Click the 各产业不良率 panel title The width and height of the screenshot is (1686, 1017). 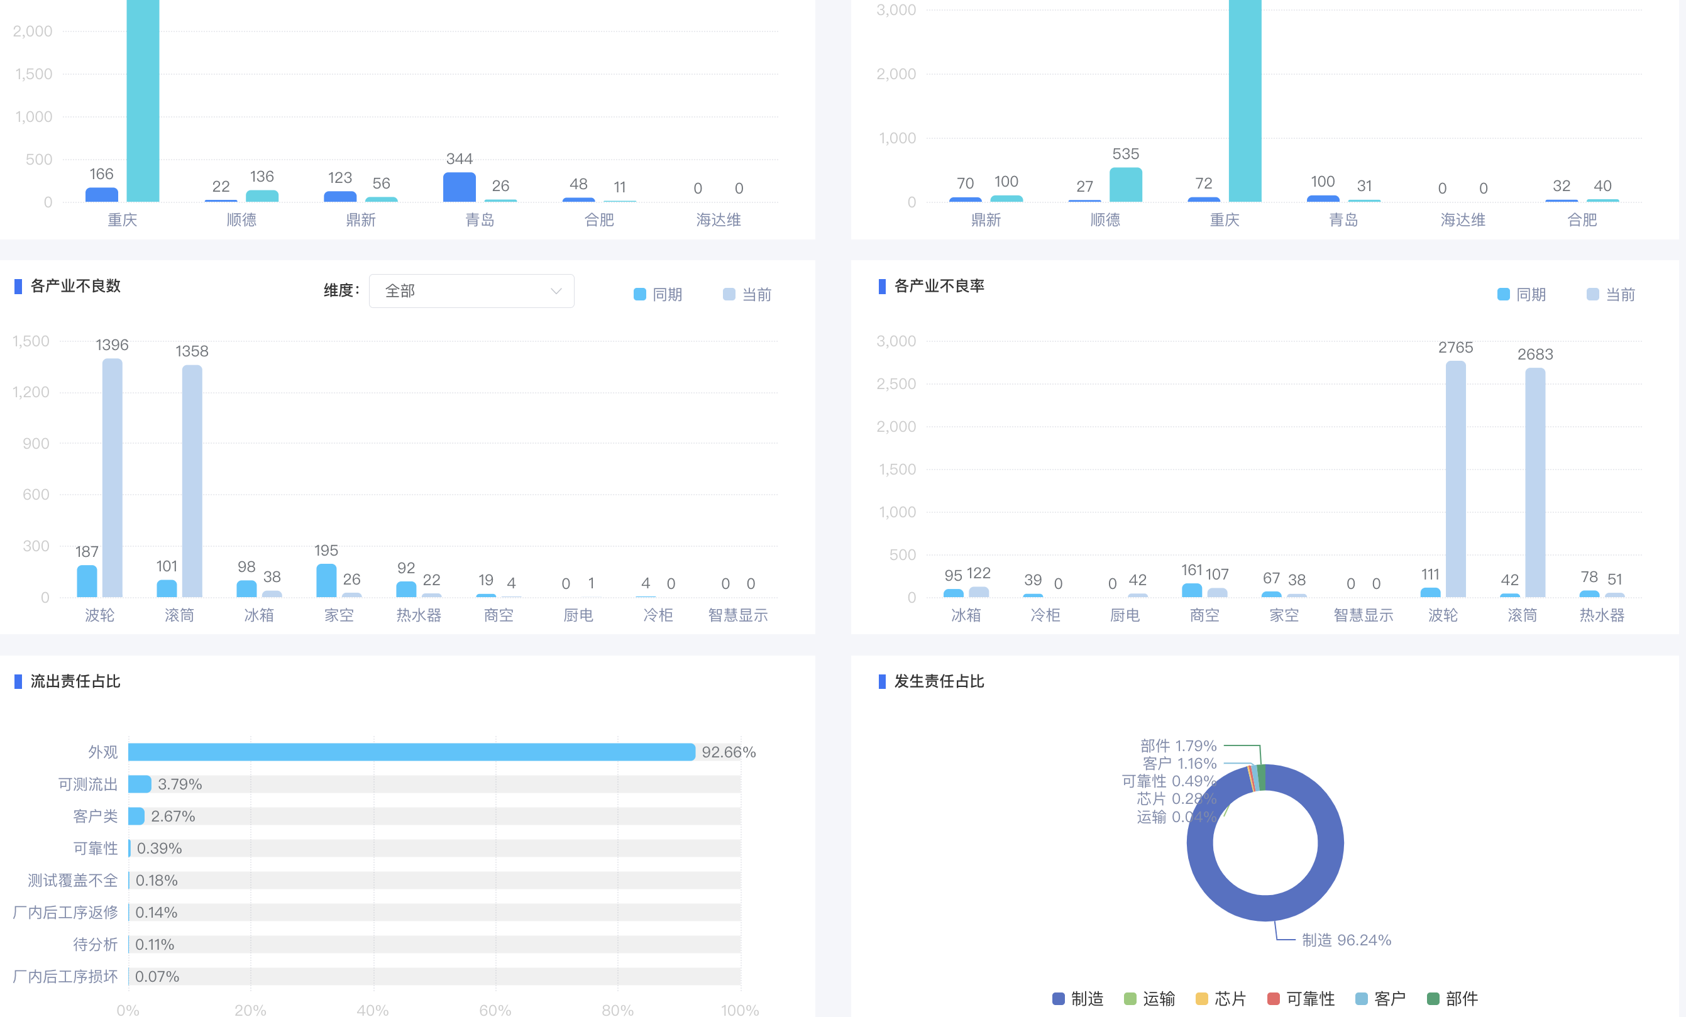[x=939, y=286]
